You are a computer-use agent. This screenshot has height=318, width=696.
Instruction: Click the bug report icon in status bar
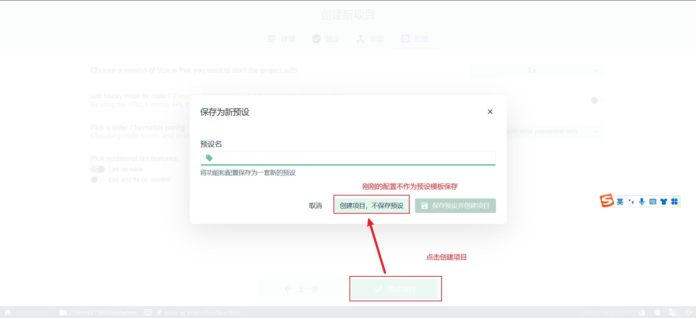658,312
